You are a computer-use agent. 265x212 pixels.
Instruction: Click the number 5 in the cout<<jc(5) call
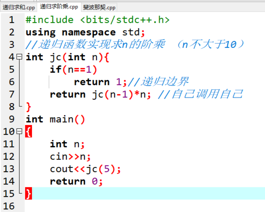pyautogui.click(x=107, y=169)
